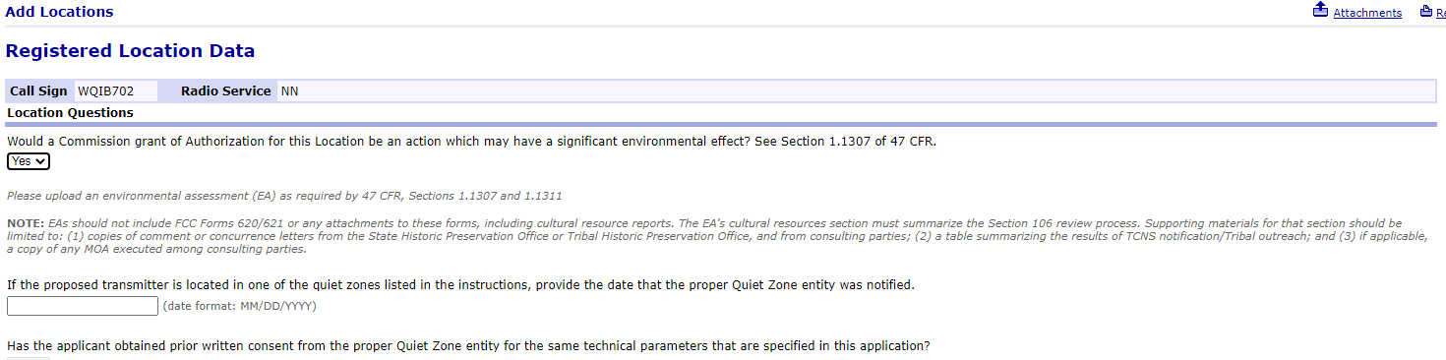This screenshot has height=360, width=1446.
Task: Click the Add Locations page title
Action: (x=59, y=12)
